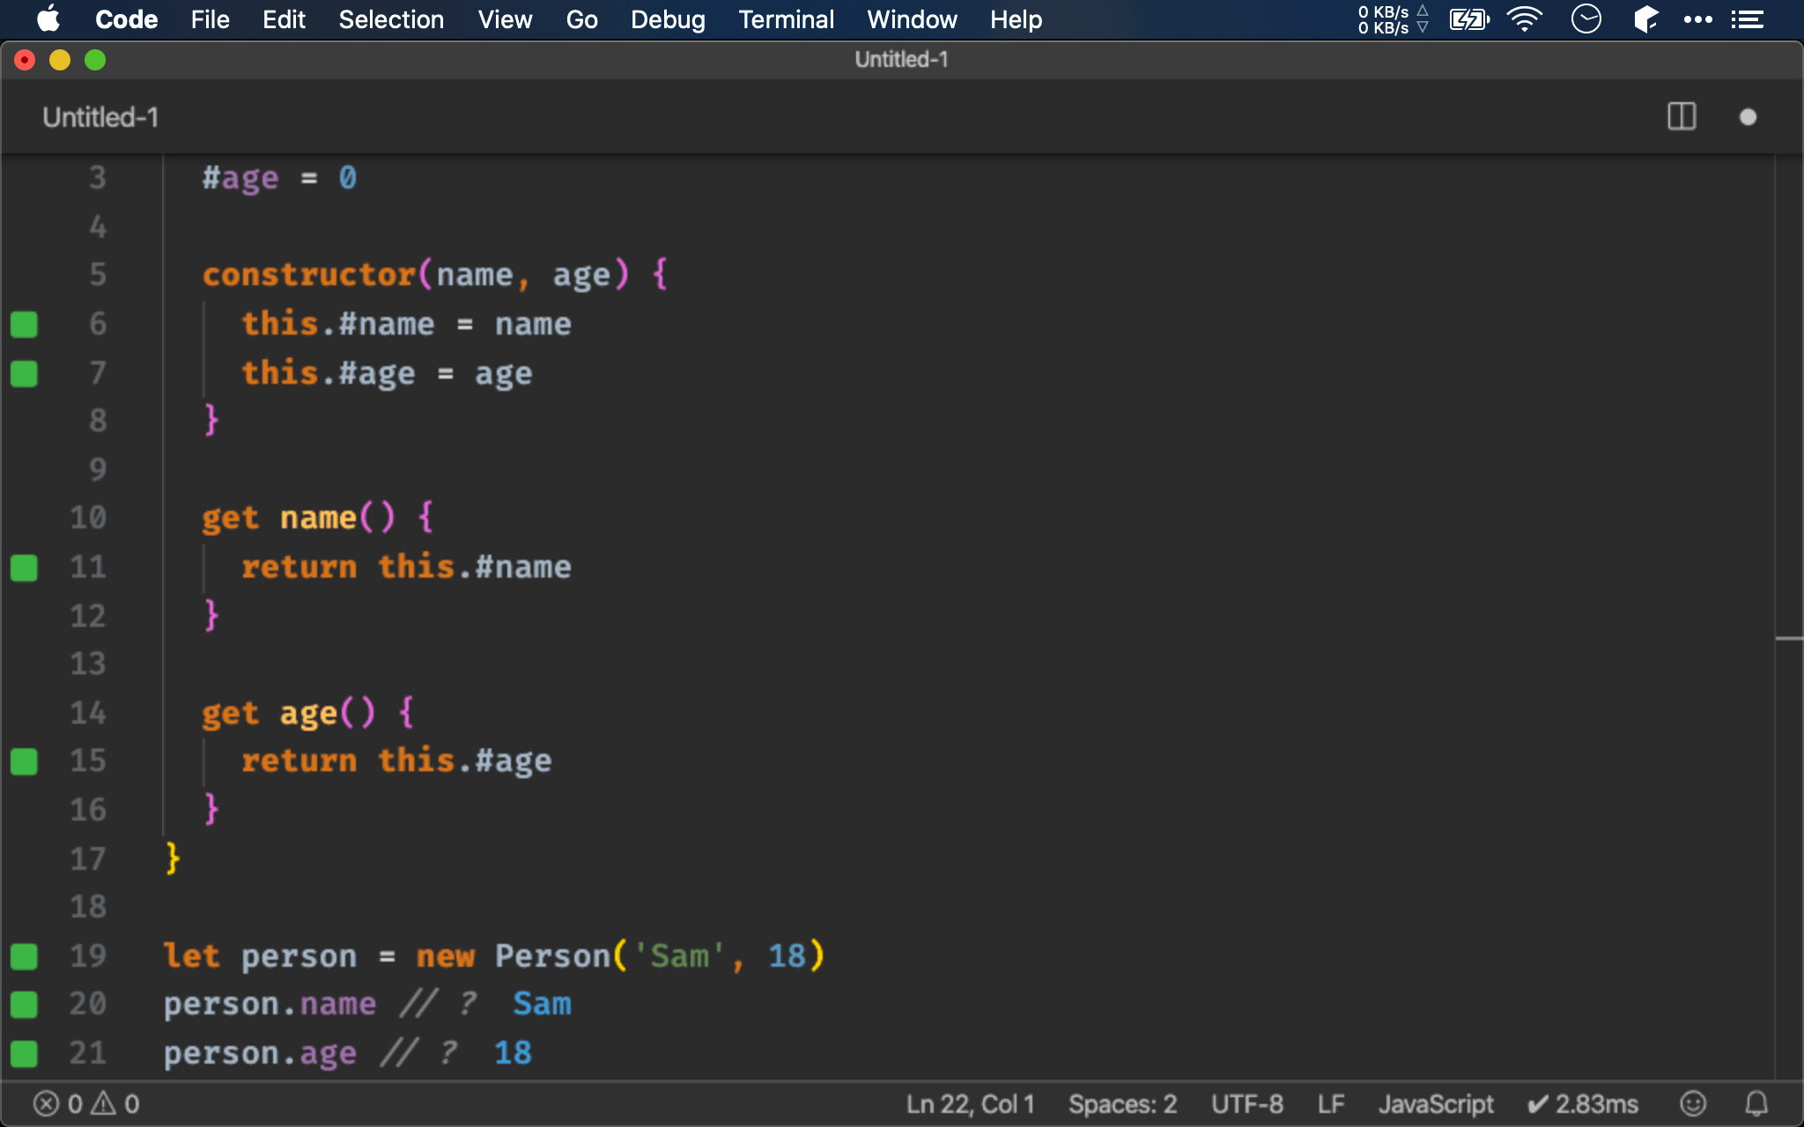Open notifications bell in status bar

click(x=1756, y=1103)
